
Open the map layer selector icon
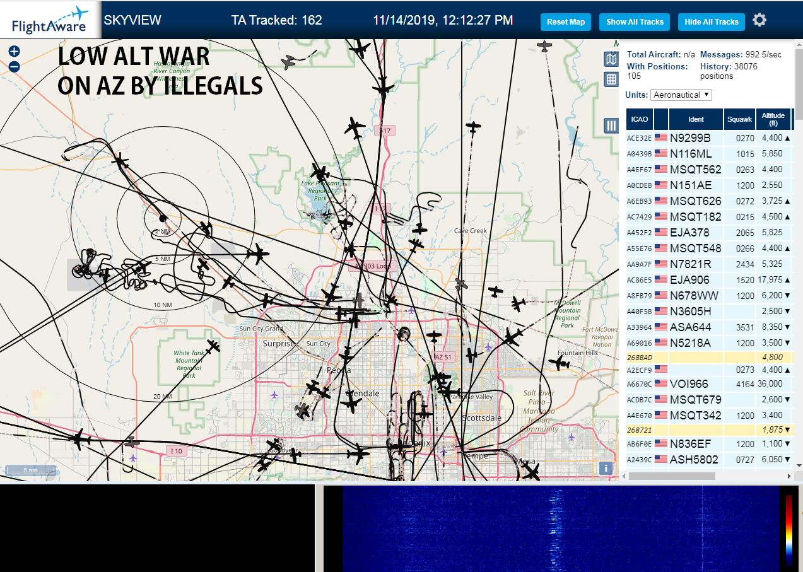pyautogui.click(x=611, y=59)
